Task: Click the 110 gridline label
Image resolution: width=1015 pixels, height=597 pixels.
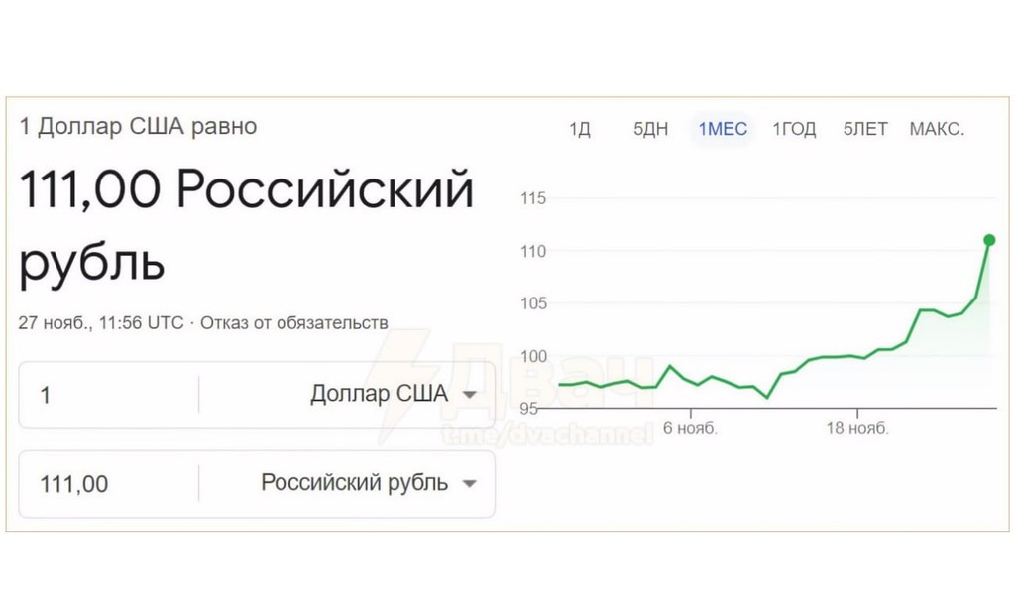Action: click(533, 251)
